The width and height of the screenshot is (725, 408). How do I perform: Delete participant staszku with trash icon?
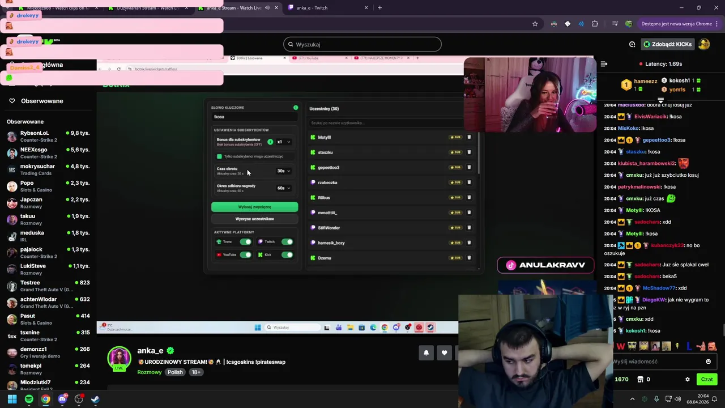click(x=469, y=152)
